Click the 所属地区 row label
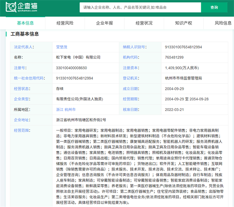 (x=22, y=109)
